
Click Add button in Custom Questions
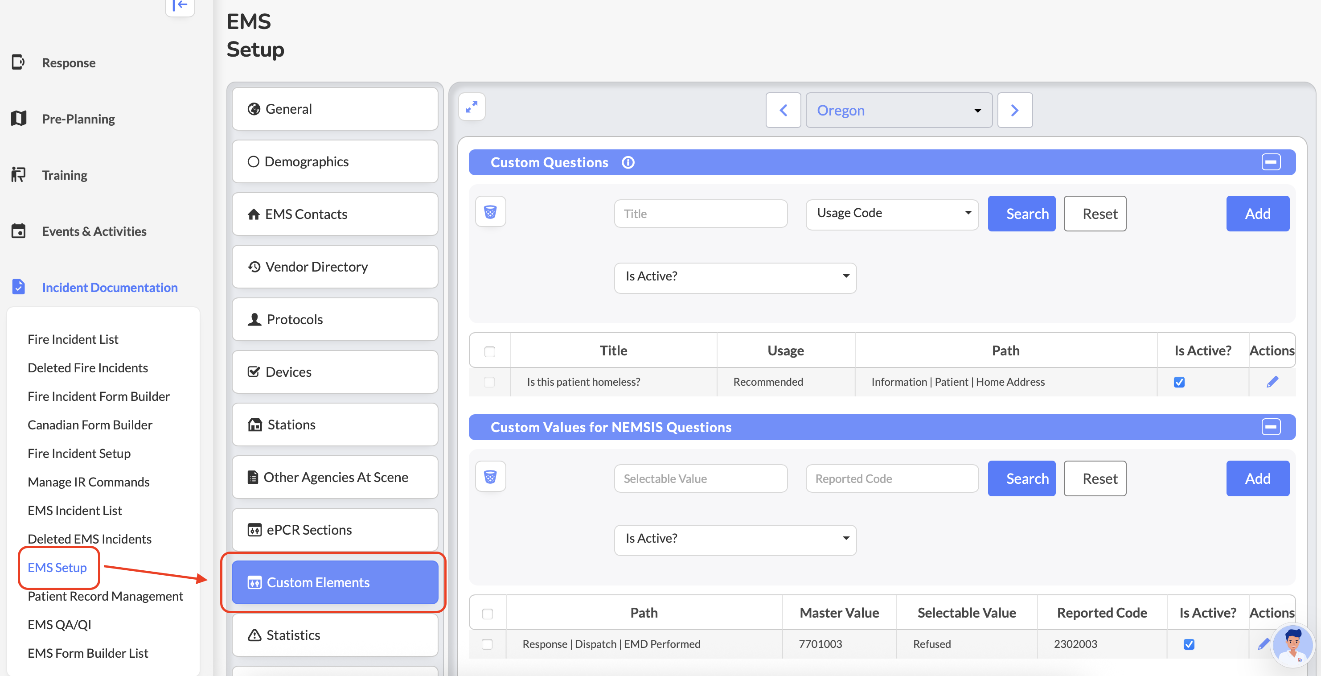1257,213
